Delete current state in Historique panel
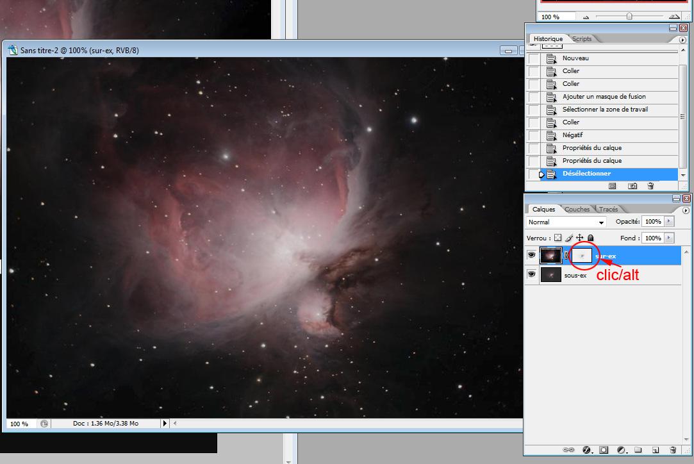694x464 pixels. (650, 186)
